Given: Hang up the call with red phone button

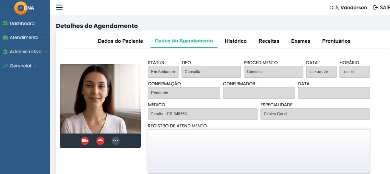Looking at the screenshot, I should [100, 141].
